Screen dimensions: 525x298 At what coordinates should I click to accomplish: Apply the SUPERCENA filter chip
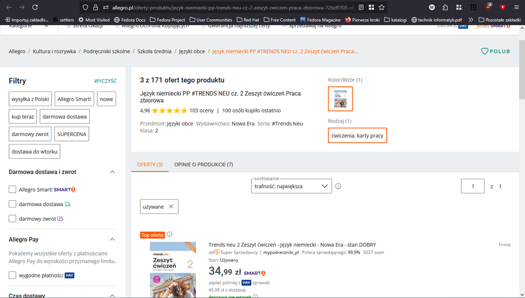pyautogui.click(x=71, y=134)
